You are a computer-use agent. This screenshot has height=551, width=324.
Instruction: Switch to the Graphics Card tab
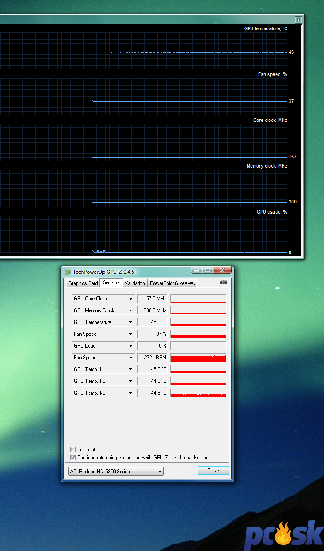[83, 283]
